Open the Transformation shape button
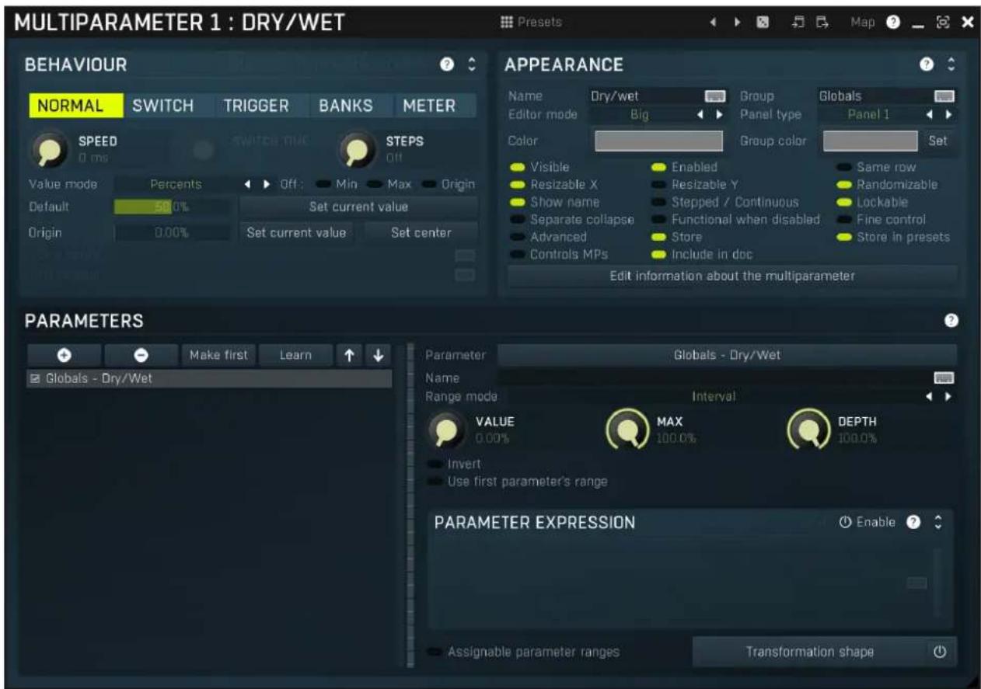 point(809,652)
